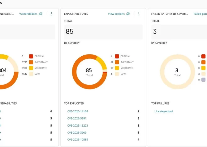207x147 pixels.
Task: Open the Uncategorized top failure
Action: [x=164, y=111]
